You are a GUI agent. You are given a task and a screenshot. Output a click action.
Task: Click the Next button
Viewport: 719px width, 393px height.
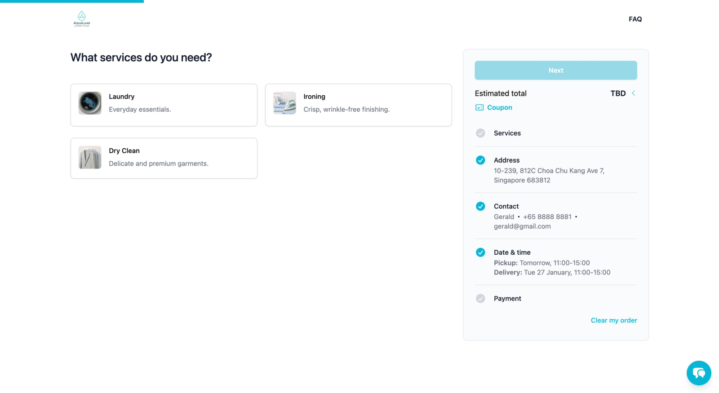pyautogui.click(x=556, y=71)
